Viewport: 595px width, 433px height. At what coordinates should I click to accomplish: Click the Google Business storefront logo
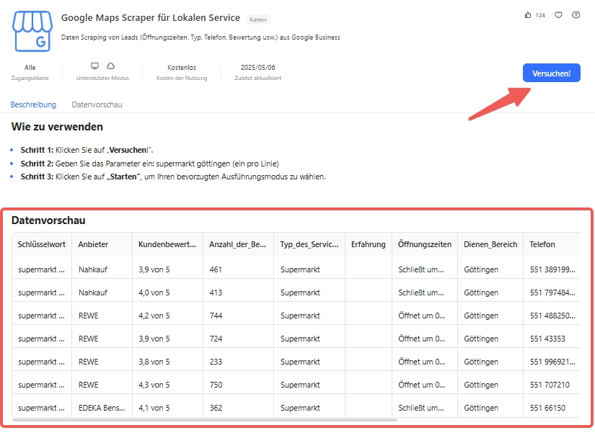(x=32, y=31)
